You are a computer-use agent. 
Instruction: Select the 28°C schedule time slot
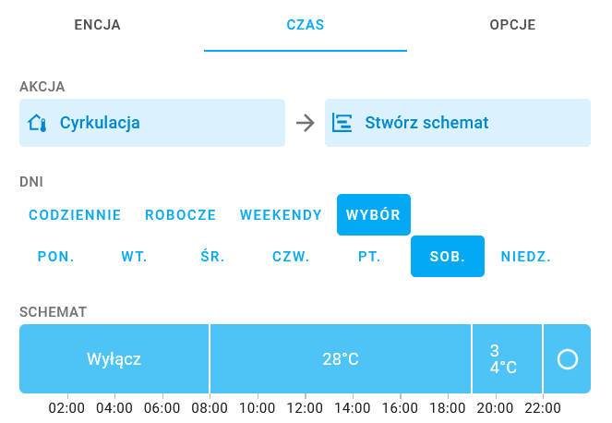point(341,359)
